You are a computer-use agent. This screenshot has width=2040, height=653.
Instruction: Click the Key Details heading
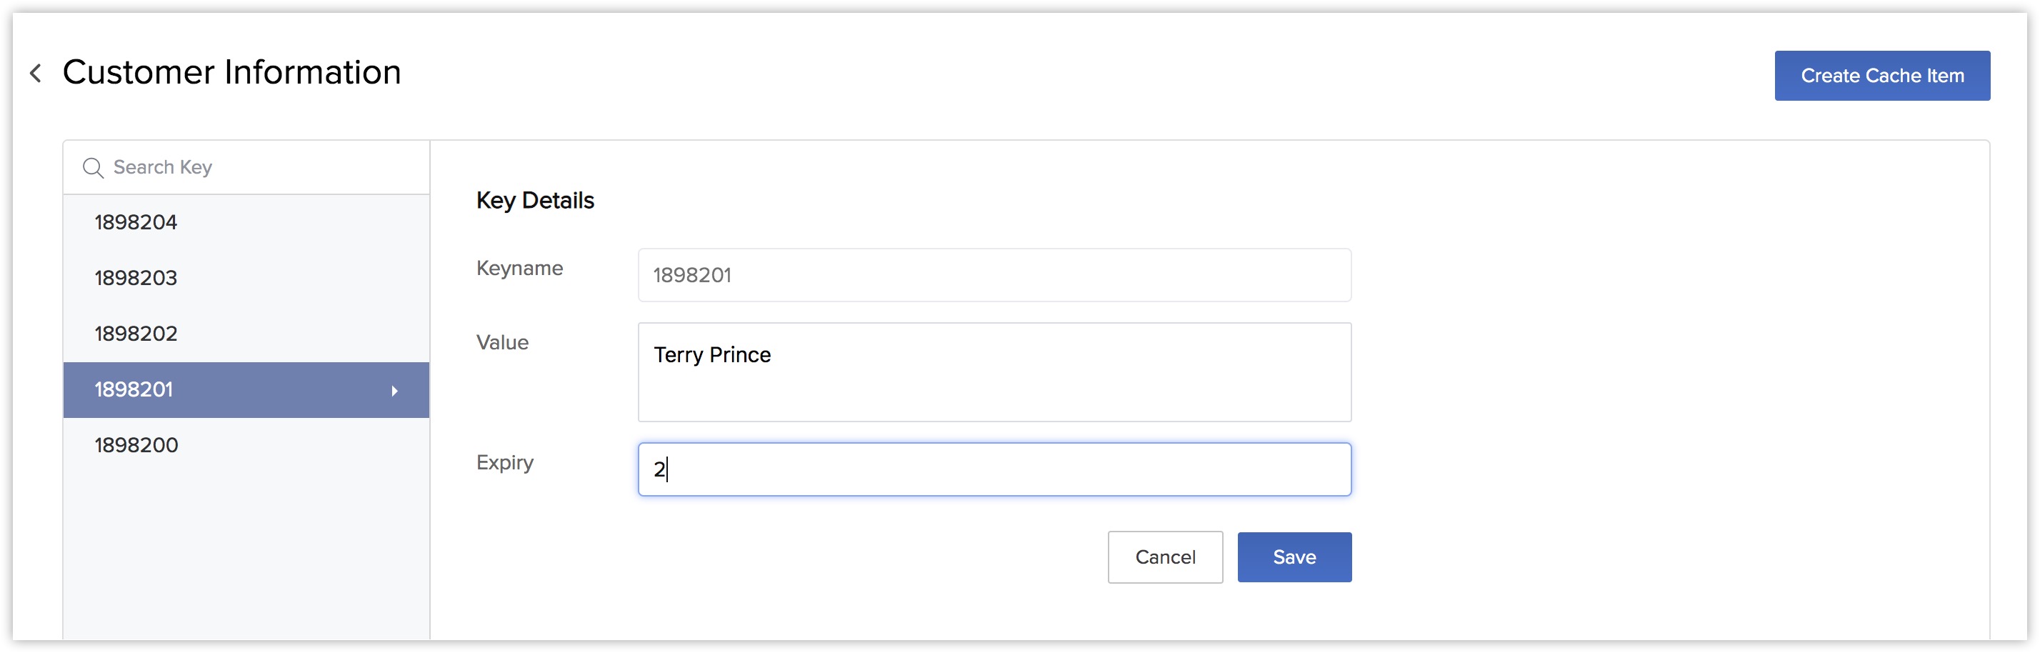pyautogui.click(x=535, y=201)
